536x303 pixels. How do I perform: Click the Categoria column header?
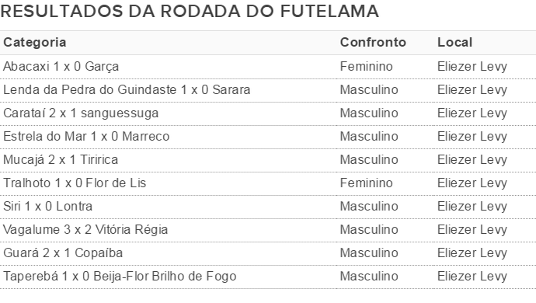click(34, 43)
